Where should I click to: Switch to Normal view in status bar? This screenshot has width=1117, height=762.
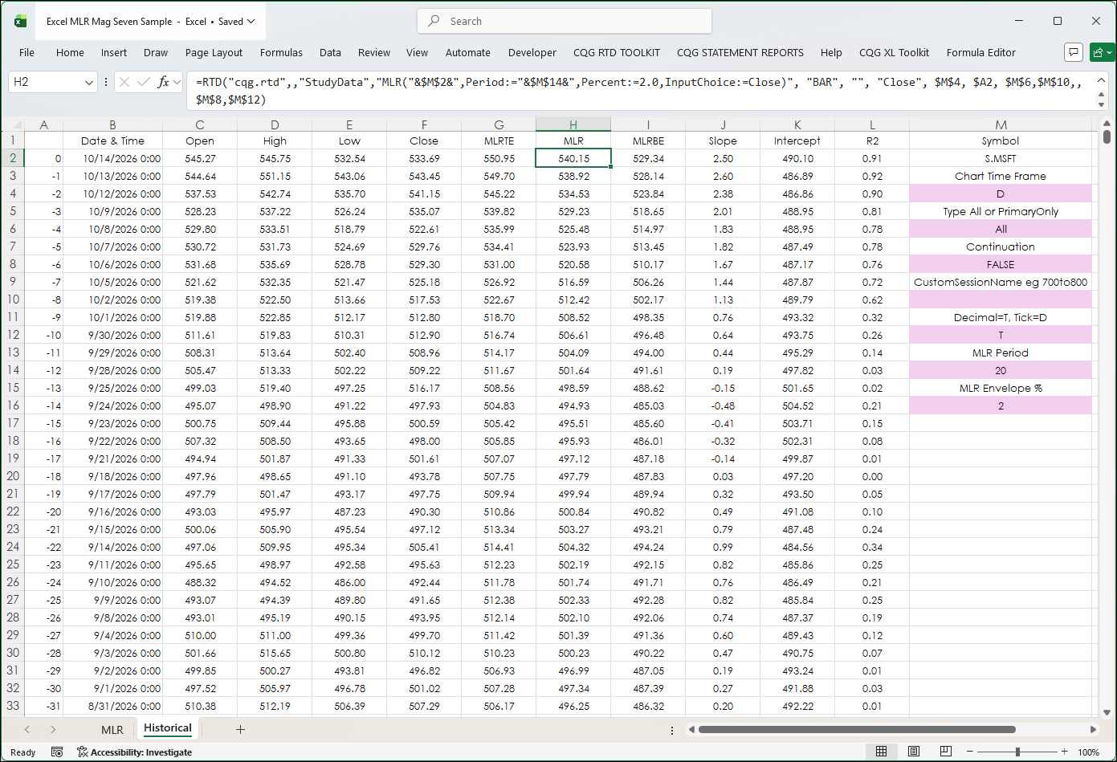[x=881, y=752]
